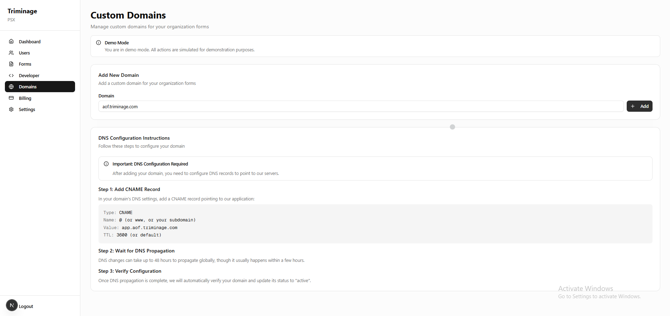The width and height of the screenshot is (670, 316).
Task: Click the Demo Mode info icon
Action: tap(98, 42)
